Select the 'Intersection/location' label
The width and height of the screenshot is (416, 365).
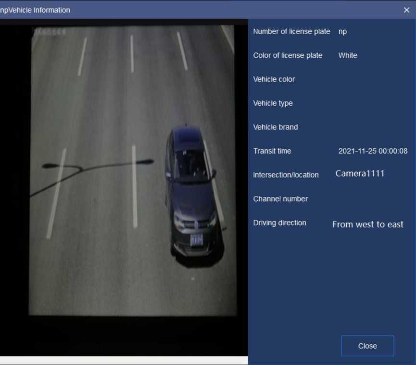[x=286, y=175]
